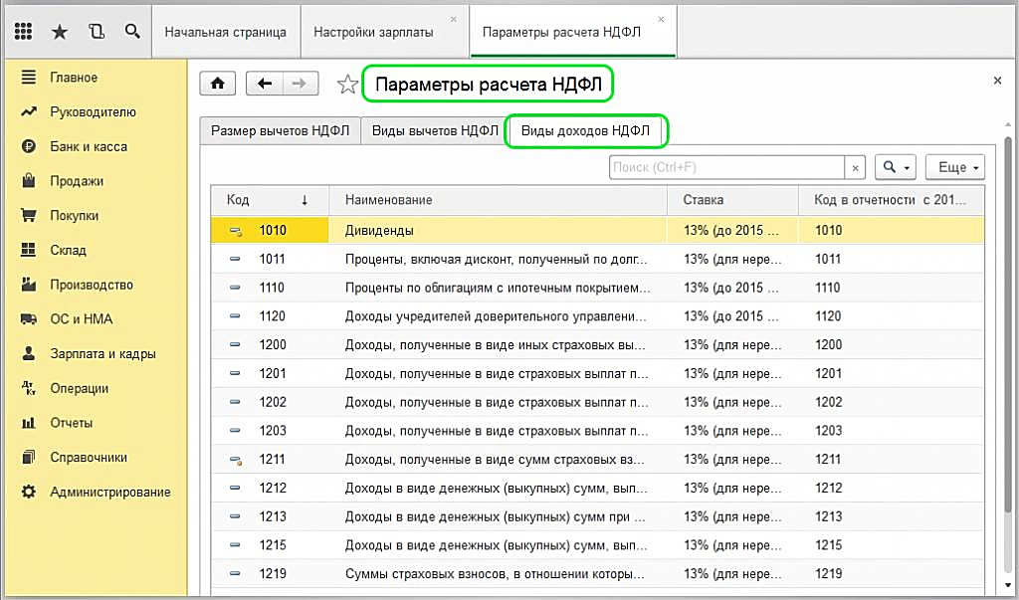Viewport: 1019px width, 600px height.
Task: Open Администрирование section in sidebar
Action: [109, 493]
